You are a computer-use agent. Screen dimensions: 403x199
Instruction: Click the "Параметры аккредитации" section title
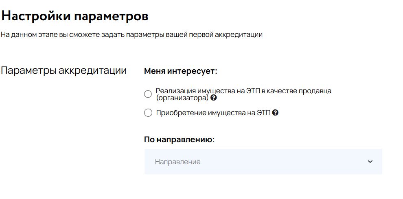coord(64,71)
